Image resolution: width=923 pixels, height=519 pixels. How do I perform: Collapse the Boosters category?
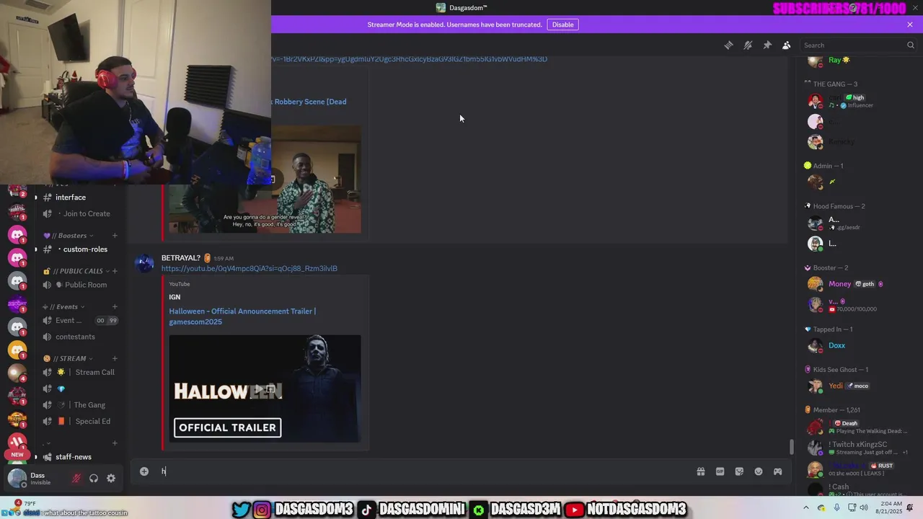[x=68, y=236]
